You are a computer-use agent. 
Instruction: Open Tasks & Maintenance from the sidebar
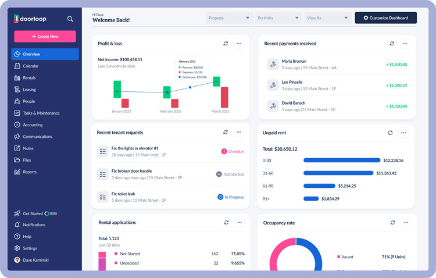(x=41, y=113)
